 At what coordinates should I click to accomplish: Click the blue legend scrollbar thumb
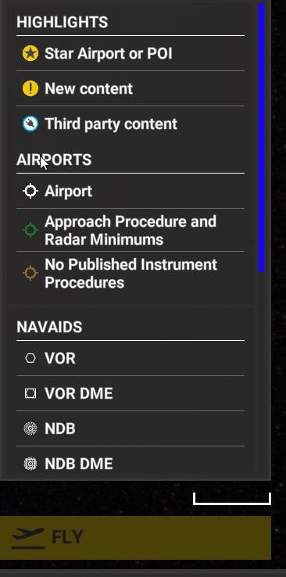coord(261,138)
